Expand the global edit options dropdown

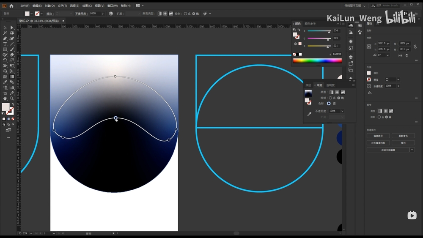[412, 150]
